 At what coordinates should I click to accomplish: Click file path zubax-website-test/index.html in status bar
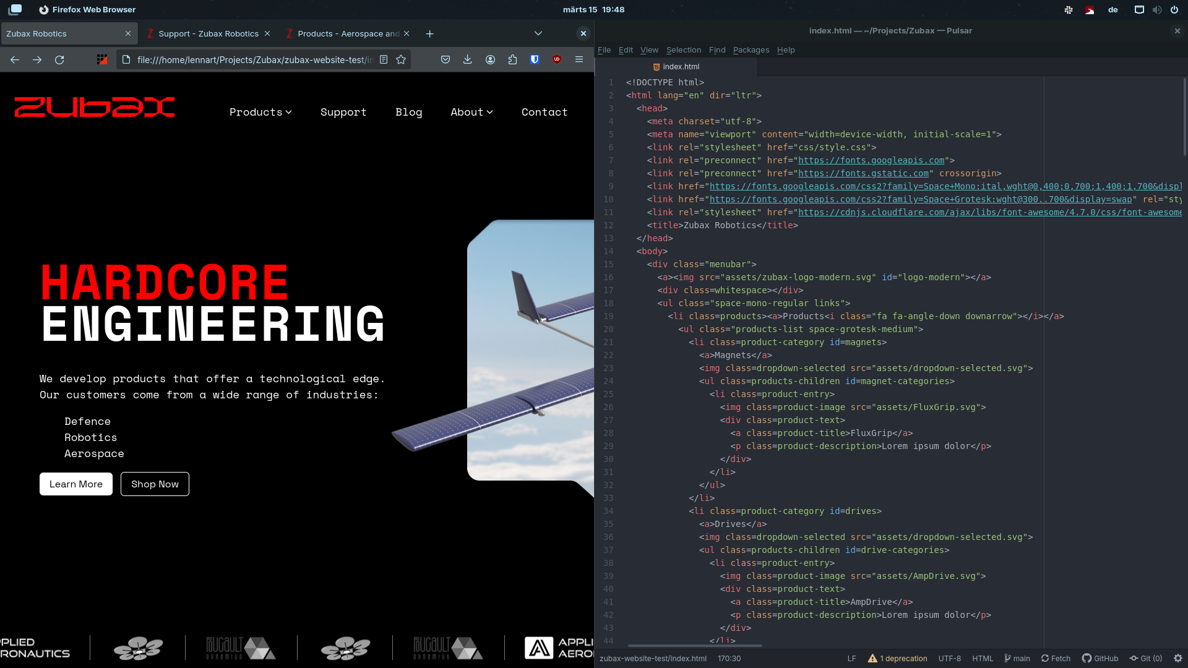(x=653, y=659)
